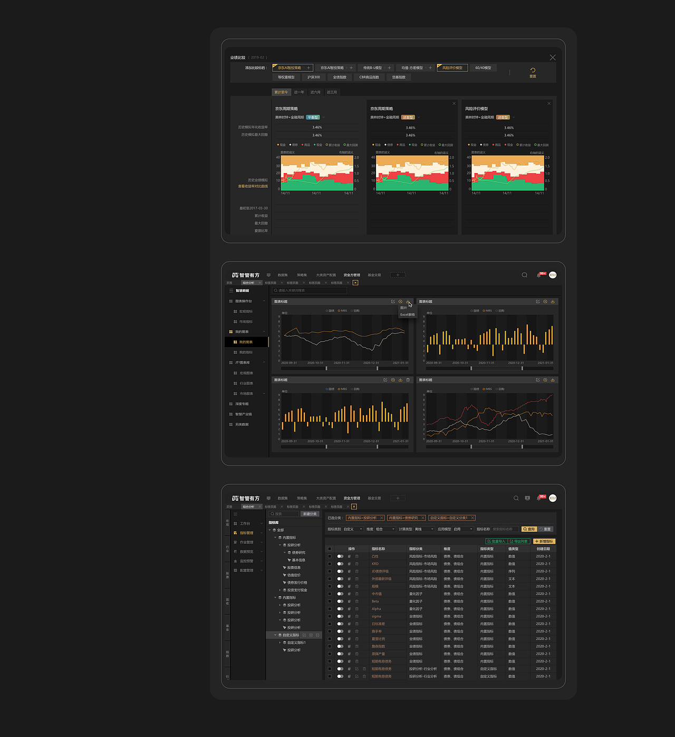
Task: Toggle the switch in the 凸性 row
Action: point(340,556)
